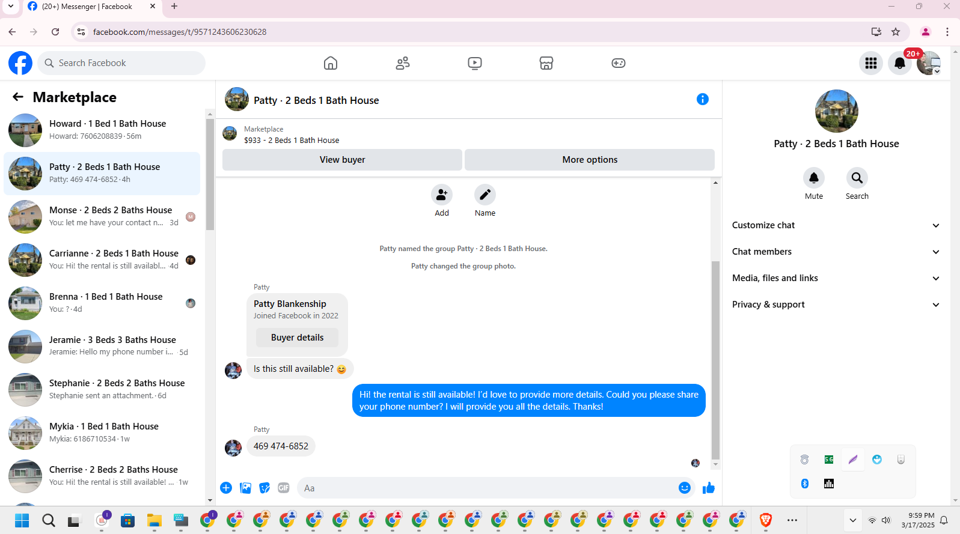This screenshot has height=534, width=960.
Task: Open Monse 2 Beds 2 Baths House chat
Action: (102, 217)
